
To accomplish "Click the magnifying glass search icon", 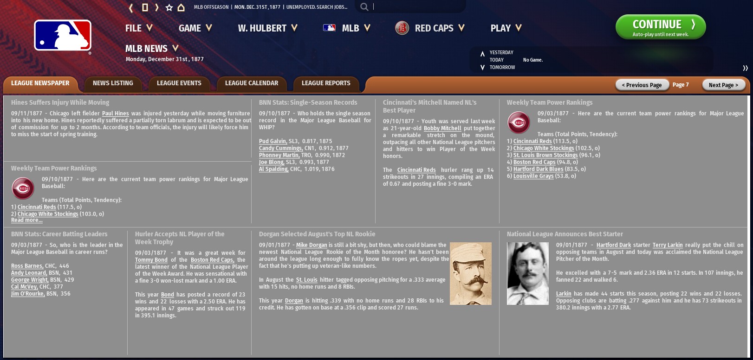I will 364,7.
